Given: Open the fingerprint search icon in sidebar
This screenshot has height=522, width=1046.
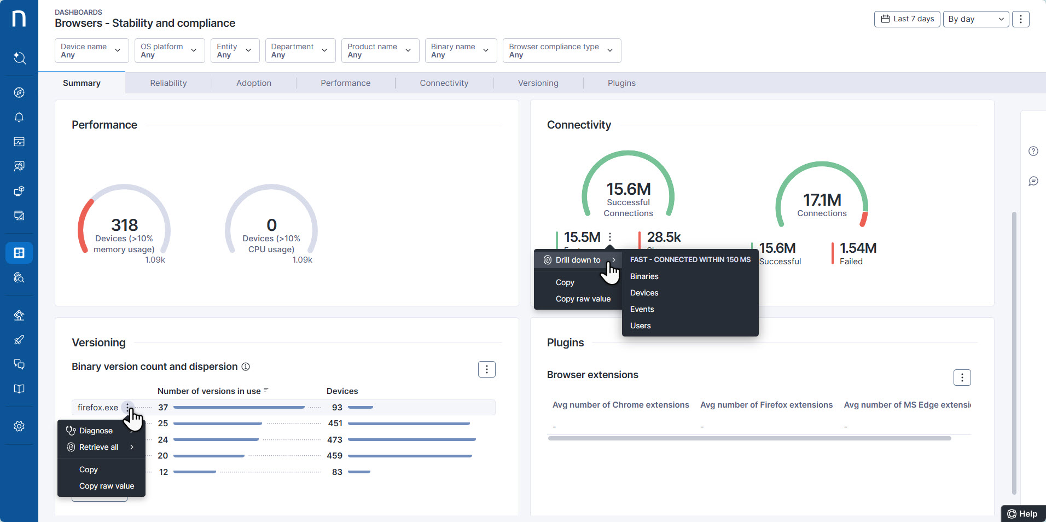Looking at the screenshot, I should tap(19, 278).
